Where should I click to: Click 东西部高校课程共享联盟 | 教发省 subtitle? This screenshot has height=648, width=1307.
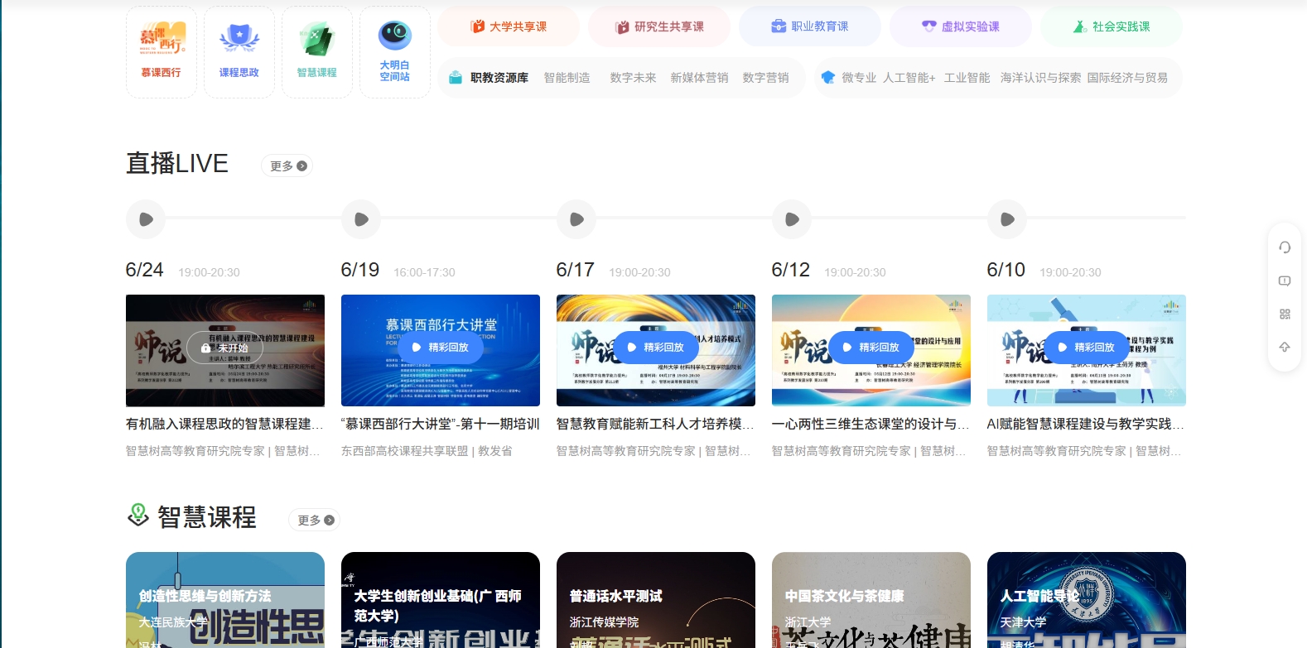(427, 451)
